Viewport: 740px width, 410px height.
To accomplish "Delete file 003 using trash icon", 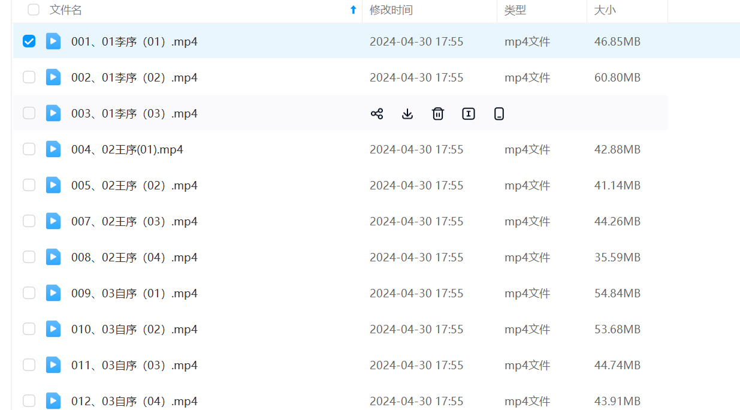I will click(x=438, y=114).
